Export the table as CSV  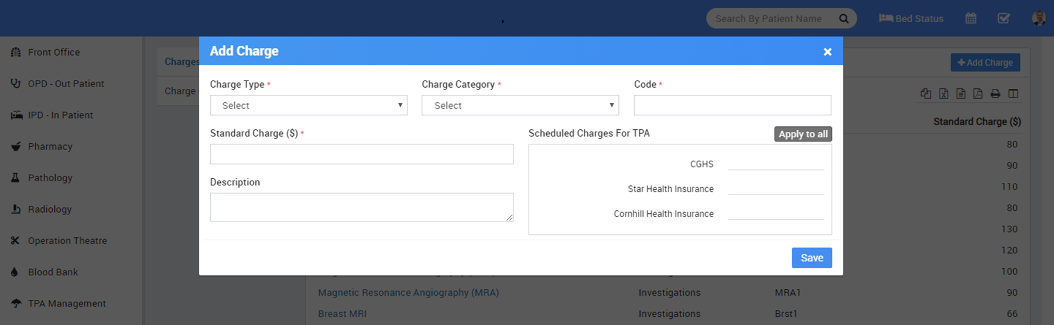point(961,94)
